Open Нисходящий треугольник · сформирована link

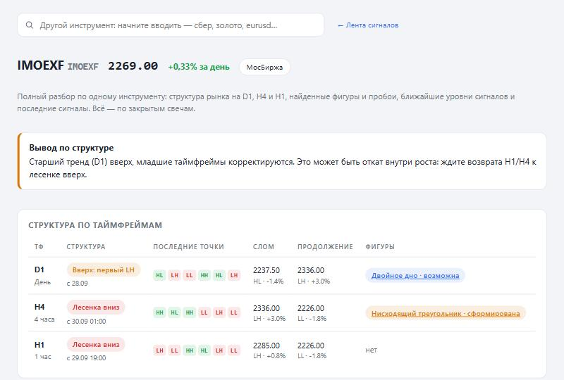(x=446, y=313)
